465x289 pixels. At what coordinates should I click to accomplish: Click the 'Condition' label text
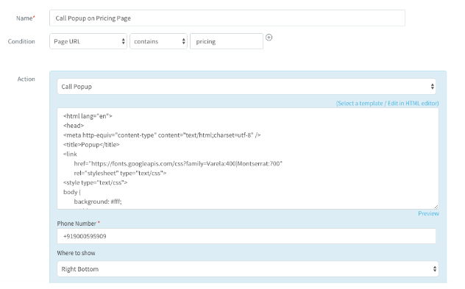(21, 41)
